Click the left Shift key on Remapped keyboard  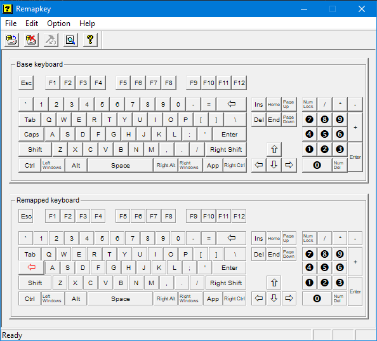click(35, 283)
